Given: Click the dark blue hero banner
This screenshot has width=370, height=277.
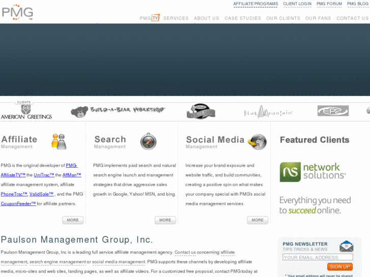Looking at the screenshot, I should tap(185, 59).
